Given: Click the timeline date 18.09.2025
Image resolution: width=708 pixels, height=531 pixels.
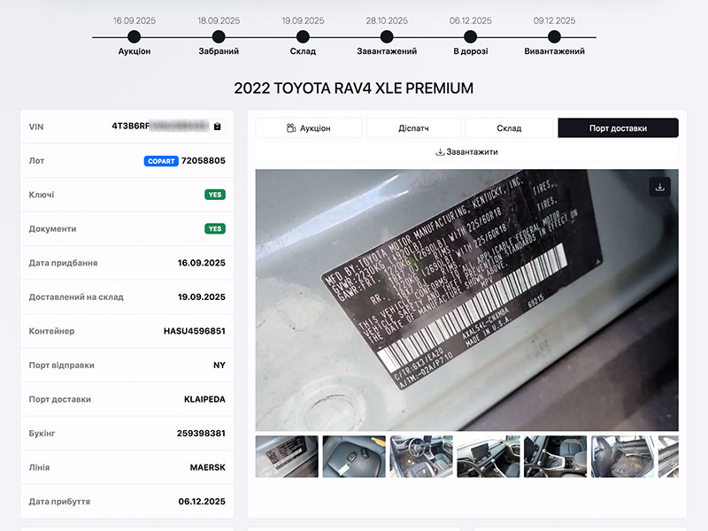Looking at the screenshot, I should [x=219, y=20].
